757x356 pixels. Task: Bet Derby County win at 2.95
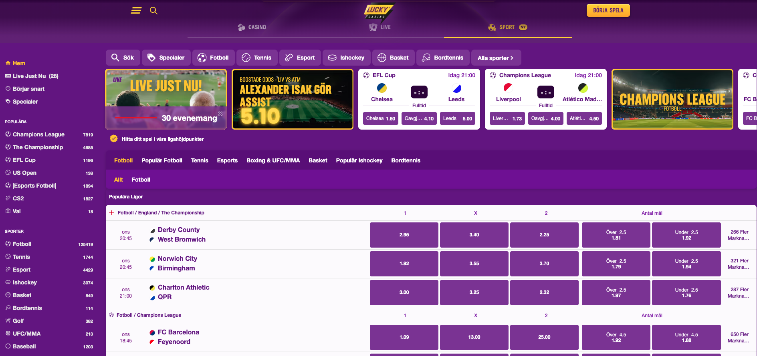[x=404, y=235]
